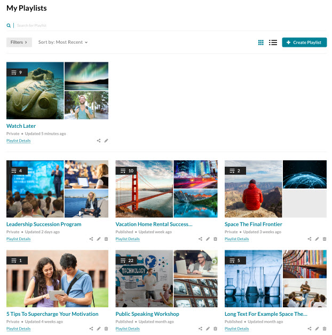Switch to list view layout
Viewport: 332px width, 335px height.
point(273,42)
